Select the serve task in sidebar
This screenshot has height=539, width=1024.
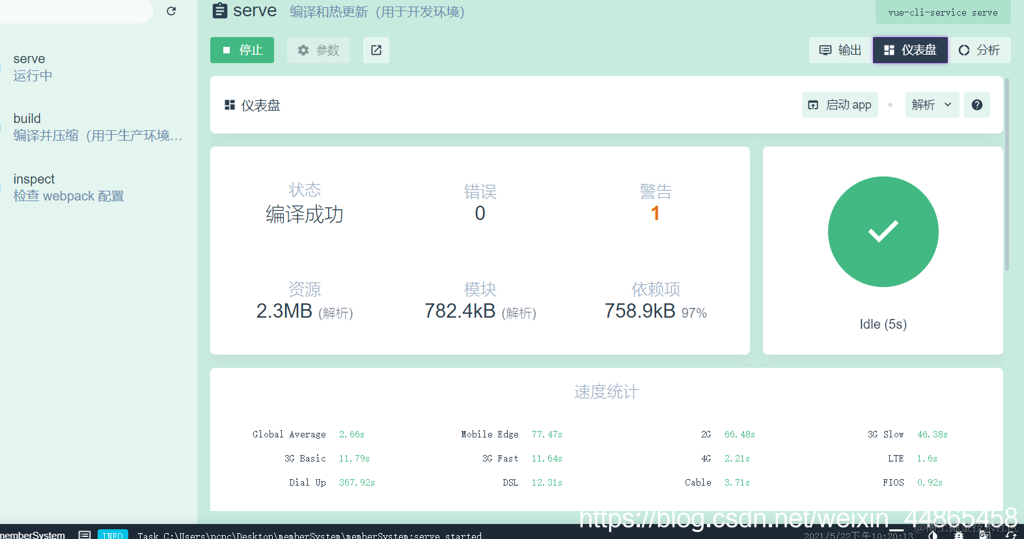pos(98,67)
